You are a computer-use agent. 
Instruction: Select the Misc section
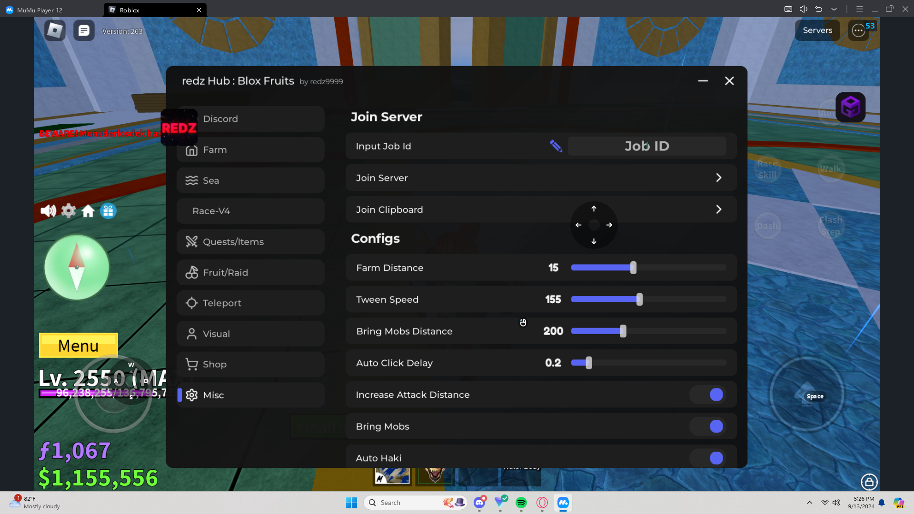pyautogui.click(x=251, y=395)
